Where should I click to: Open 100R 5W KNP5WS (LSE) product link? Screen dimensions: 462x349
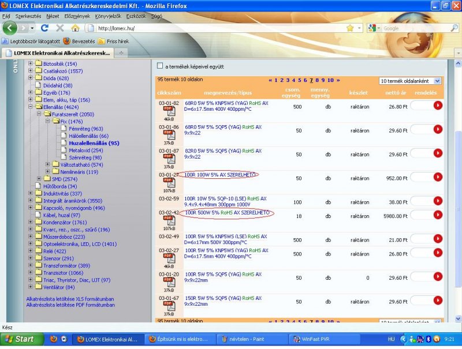pos(226,239)
